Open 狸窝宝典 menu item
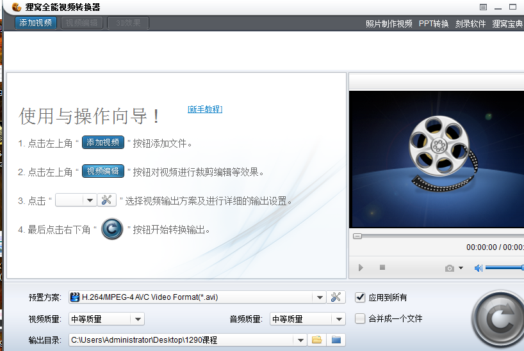The image size is (524, 351). 507,24
